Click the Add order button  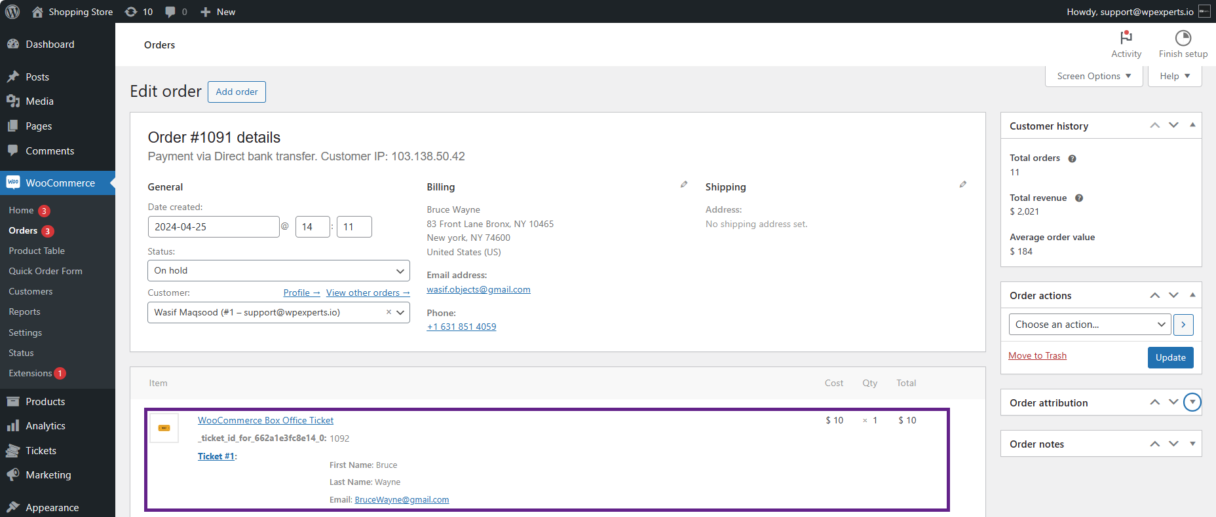(x=237, y=92)
